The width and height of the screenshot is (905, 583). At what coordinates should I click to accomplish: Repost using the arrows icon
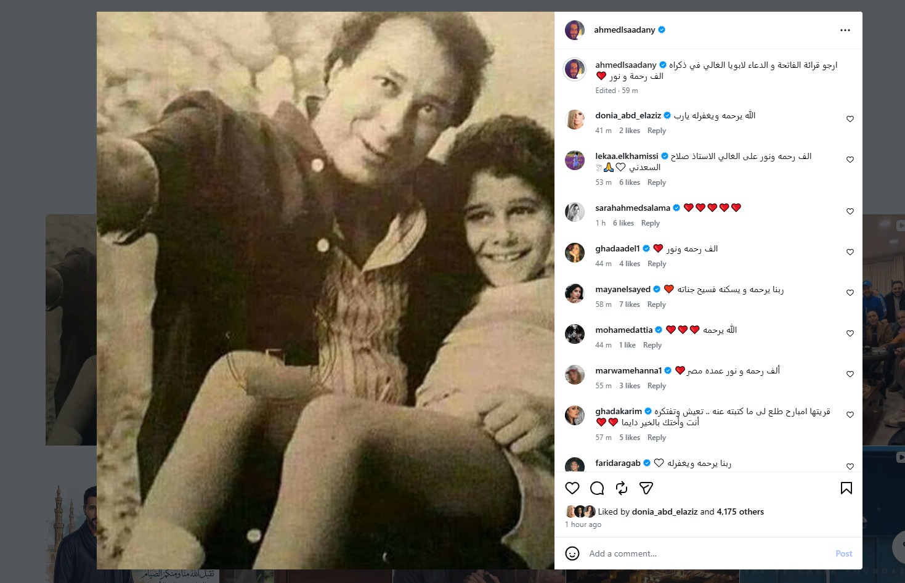(x=622, y=488)
